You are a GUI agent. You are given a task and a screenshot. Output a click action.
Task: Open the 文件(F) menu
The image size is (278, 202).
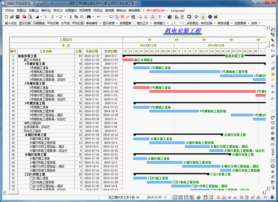click(x=9, y=10)
